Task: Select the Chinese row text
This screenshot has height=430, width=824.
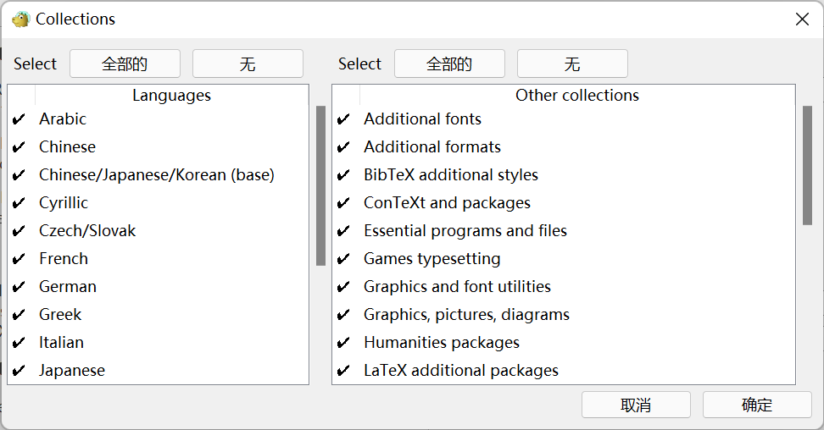Action: tap(67, 147)
